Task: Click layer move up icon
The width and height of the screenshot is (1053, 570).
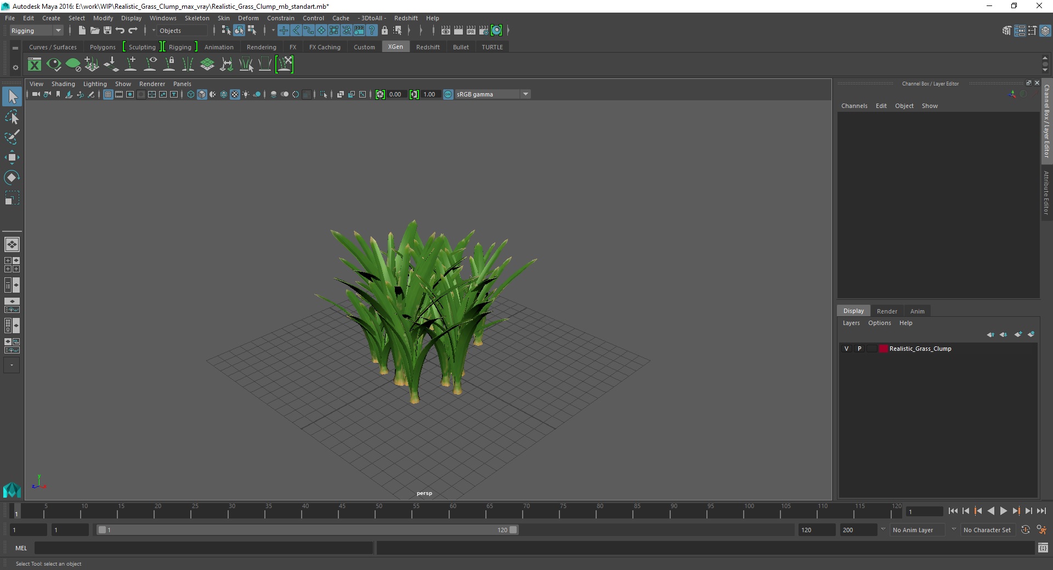Action: 990,334
